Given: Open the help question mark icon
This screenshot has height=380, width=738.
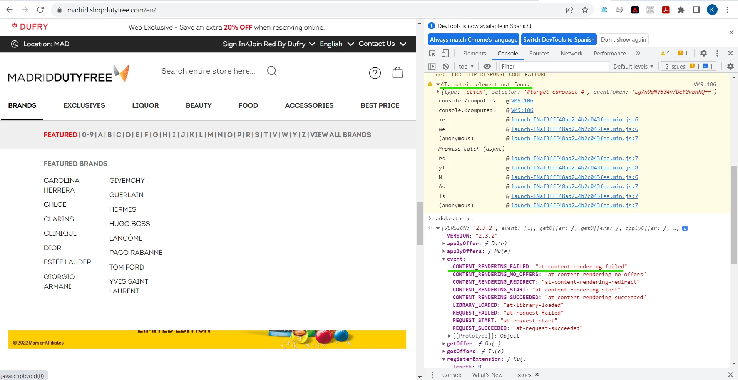Looking at the screenshot, I should click(375, 73).
